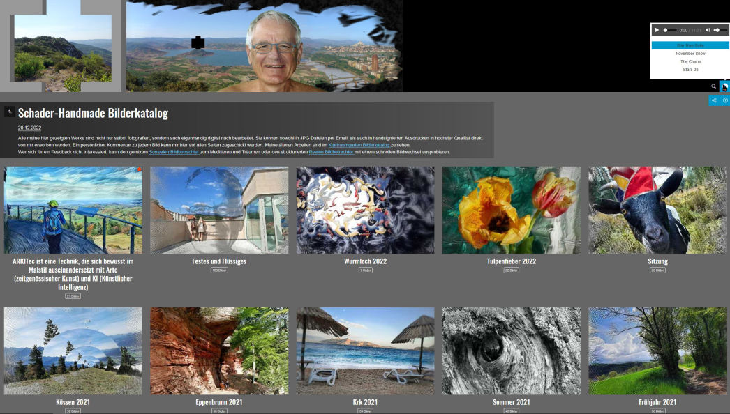Open the Tulpenfieber 2022 album thumbnail
The height and width of the screenshot is (414, 730).
pyautogui.click(x=511, y=210)
